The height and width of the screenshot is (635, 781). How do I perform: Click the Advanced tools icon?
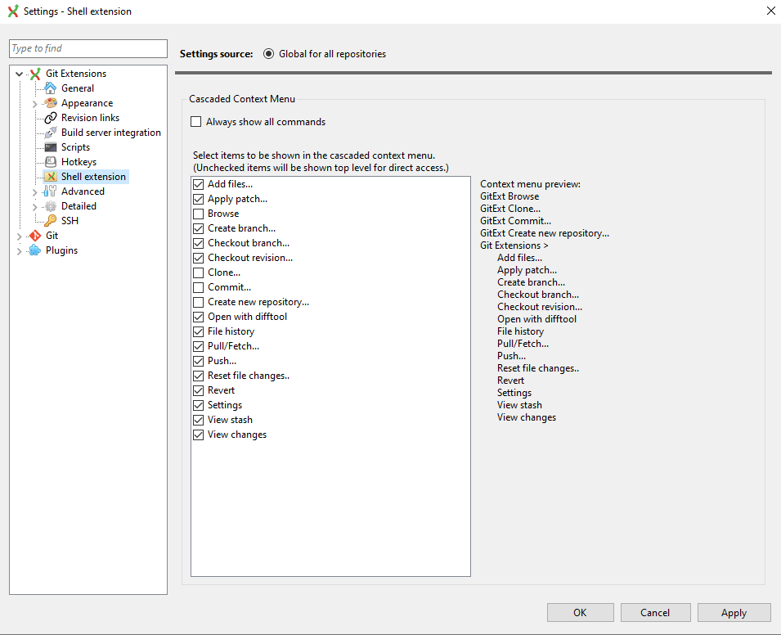pos(51,191)
